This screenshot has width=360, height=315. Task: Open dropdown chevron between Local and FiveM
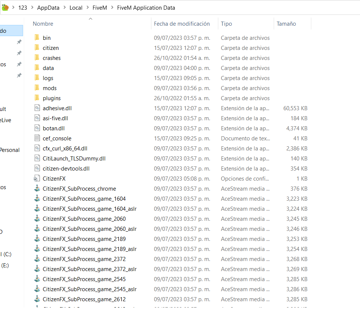coord(87,7)
